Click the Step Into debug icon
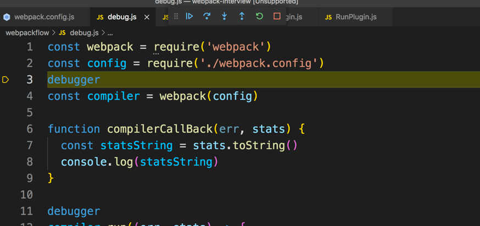The width and height of the screenshot is (480, 226). point(224,16)
